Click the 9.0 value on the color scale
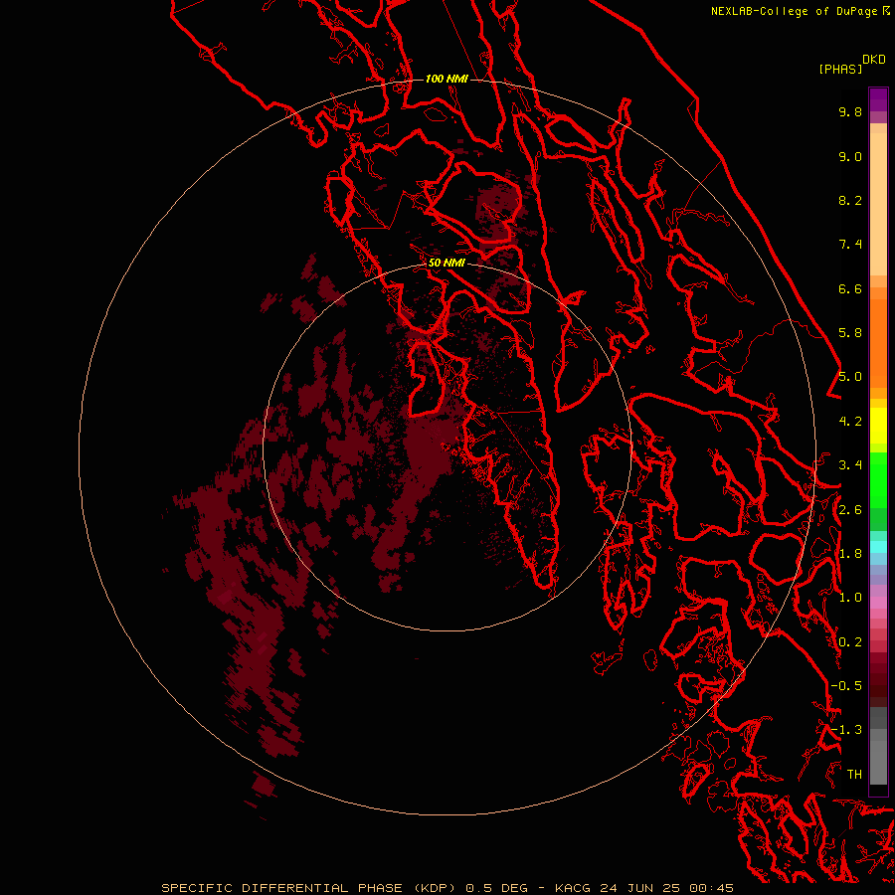This screenshot has height=895, width=895. (x=850, y=156)
